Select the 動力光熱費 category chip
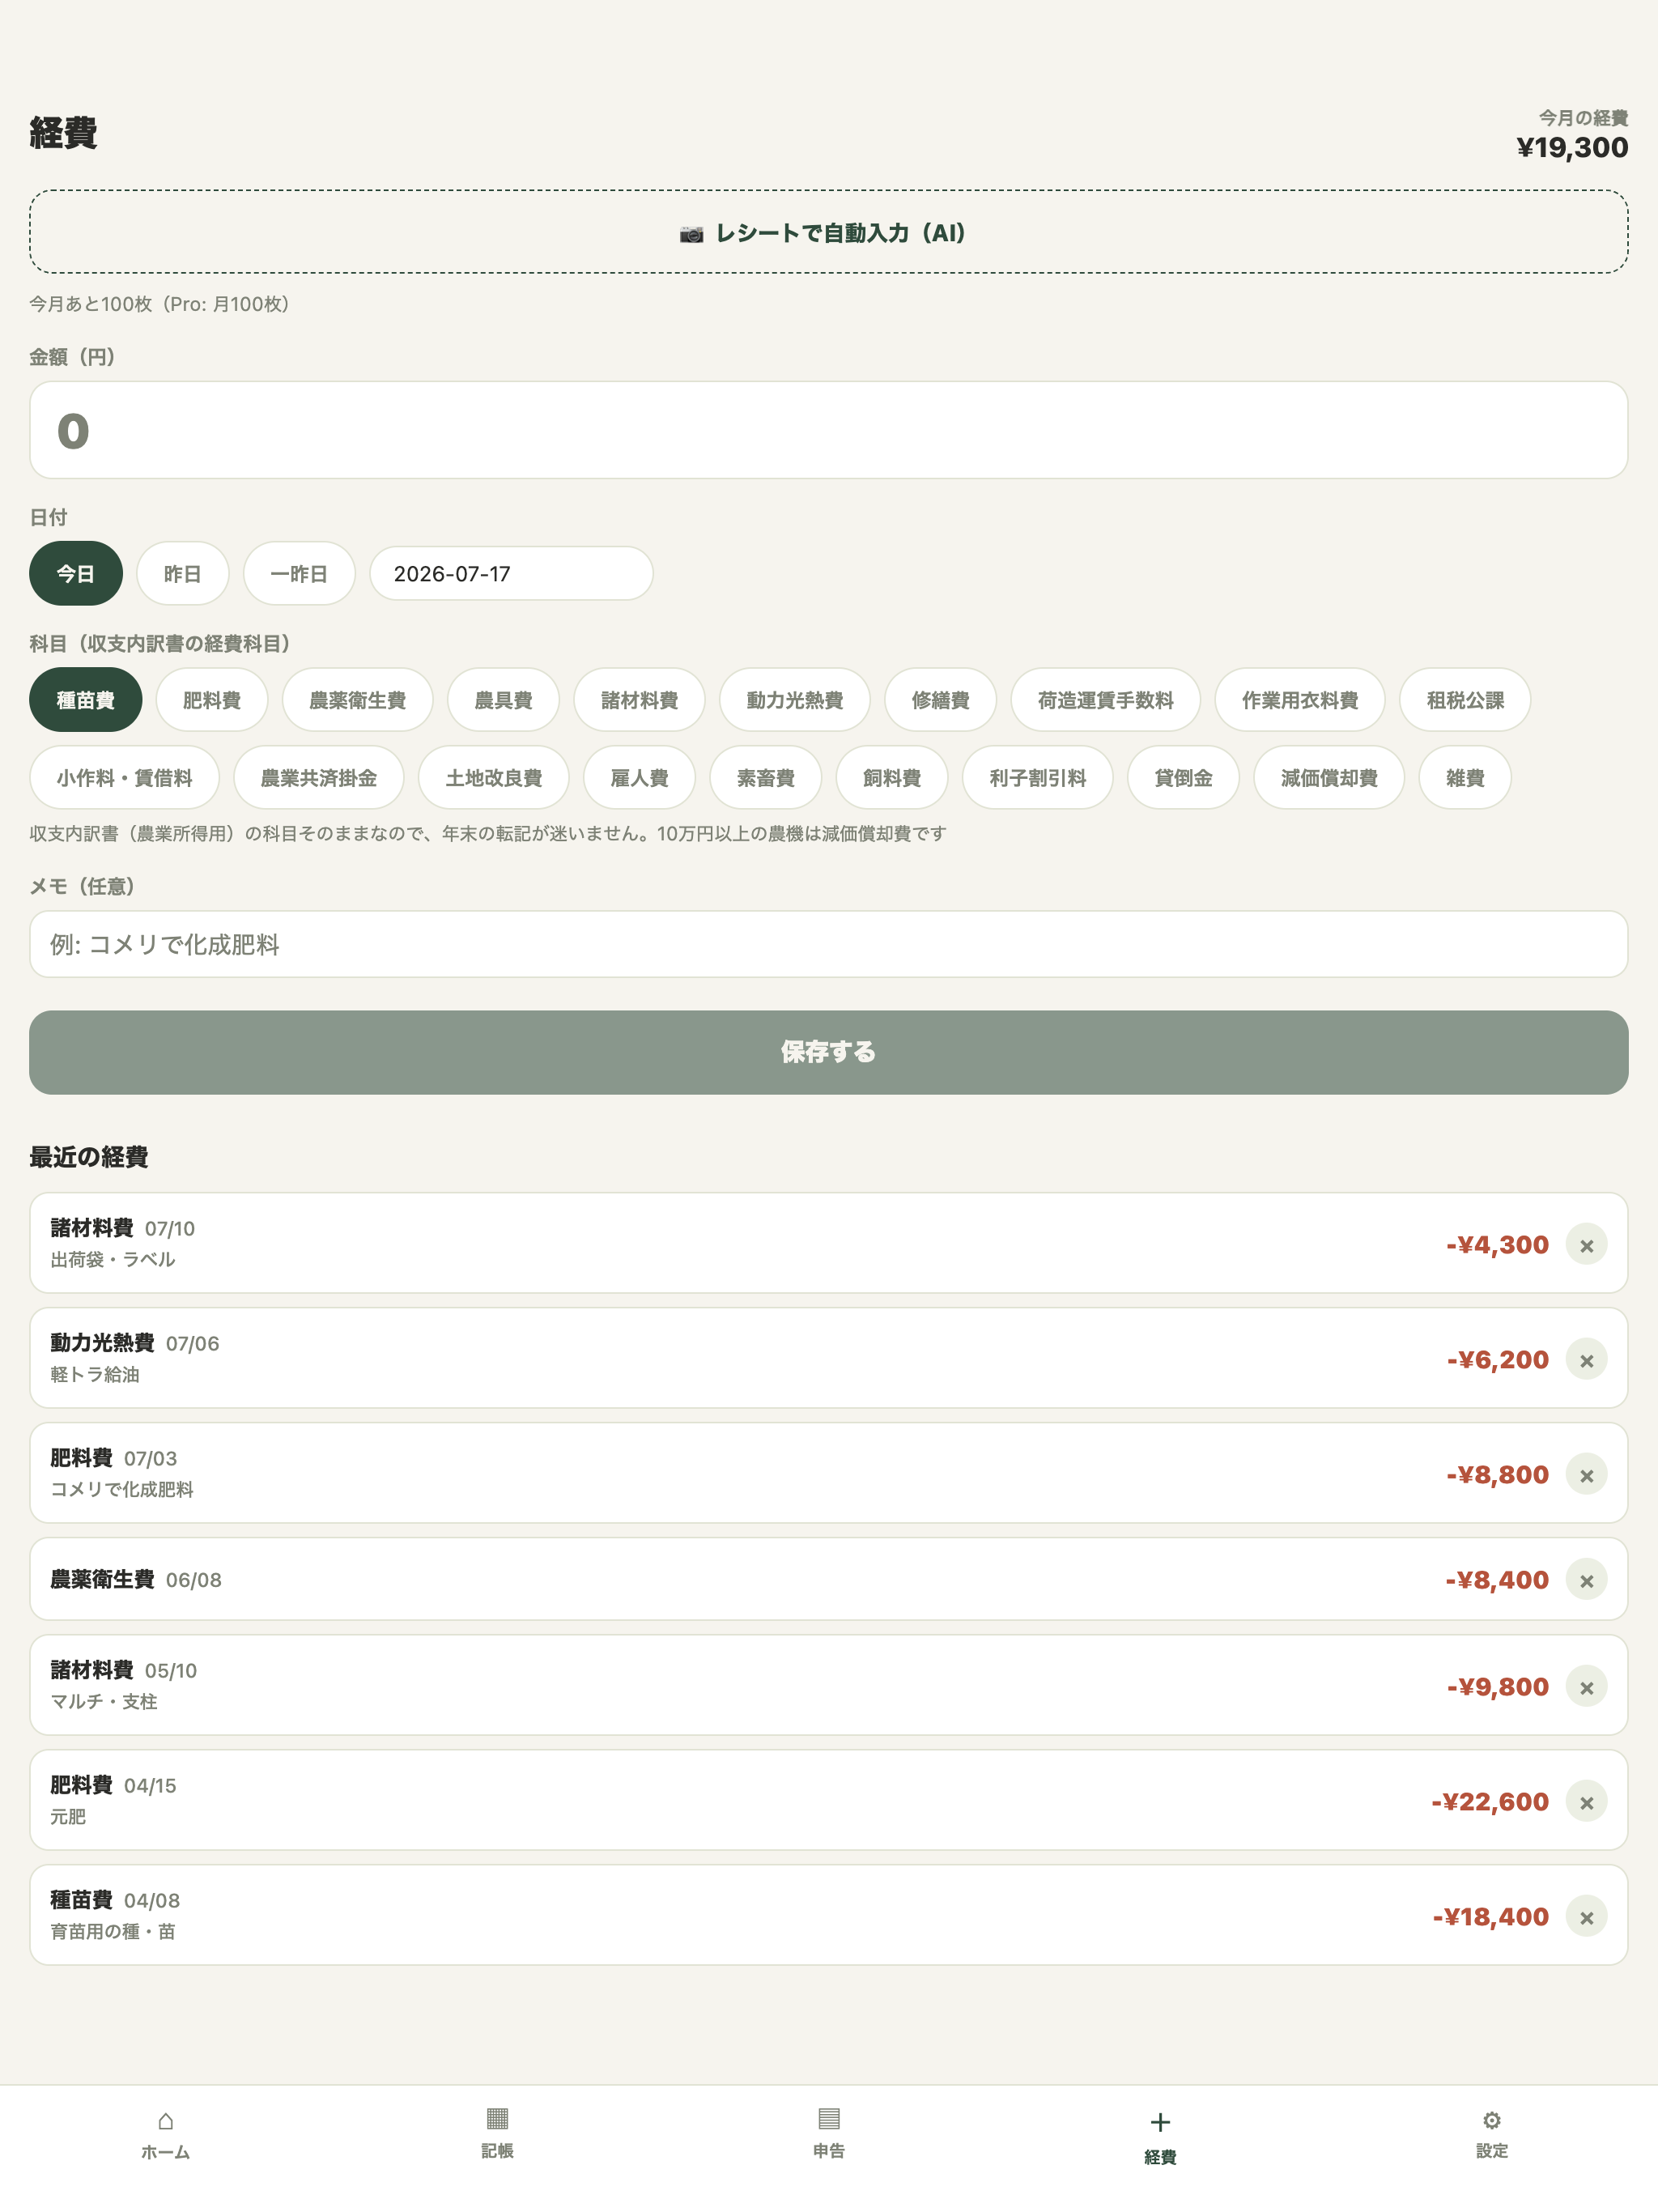This screenshot has height=2212, width=1658. tap(795, 700)
